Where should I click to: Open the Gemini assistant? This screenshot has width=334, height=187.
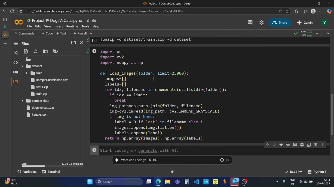(305, 23)
